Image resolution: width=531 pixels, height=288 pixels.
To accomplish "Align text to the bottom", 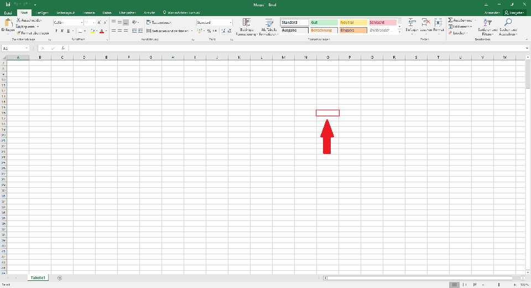I will tap(126, 22).
